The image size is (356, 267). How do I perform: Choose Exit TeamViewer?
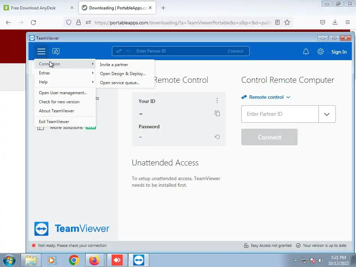[65, 121]
